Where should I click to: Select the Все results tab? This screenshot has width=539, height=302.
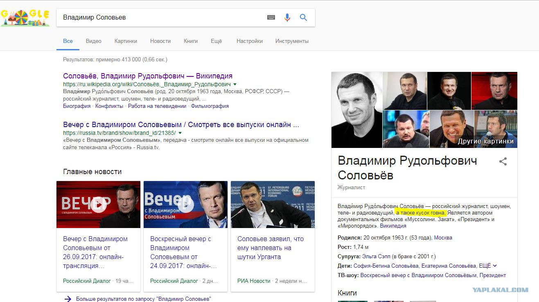(x=68, y=41)
